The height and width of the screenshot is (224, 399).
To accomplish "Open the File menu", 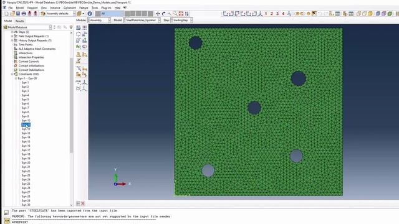I will pos(11,8).
